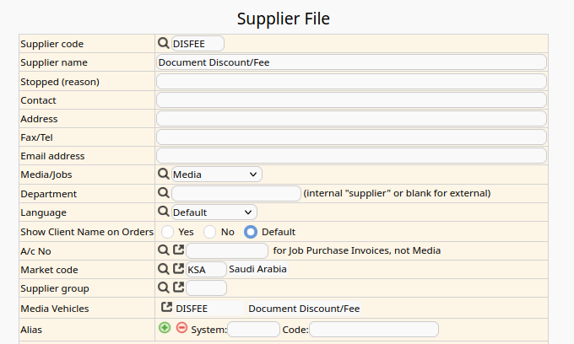Click the green add Alias icon
The width and height of the screenshot is (574, 344).
pyautogui.click(x=165, y=328)
